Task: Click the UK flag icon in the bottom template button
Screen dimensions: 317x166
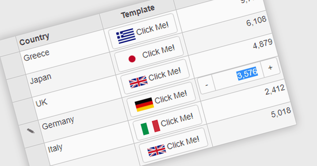Action: click(157, 150)
